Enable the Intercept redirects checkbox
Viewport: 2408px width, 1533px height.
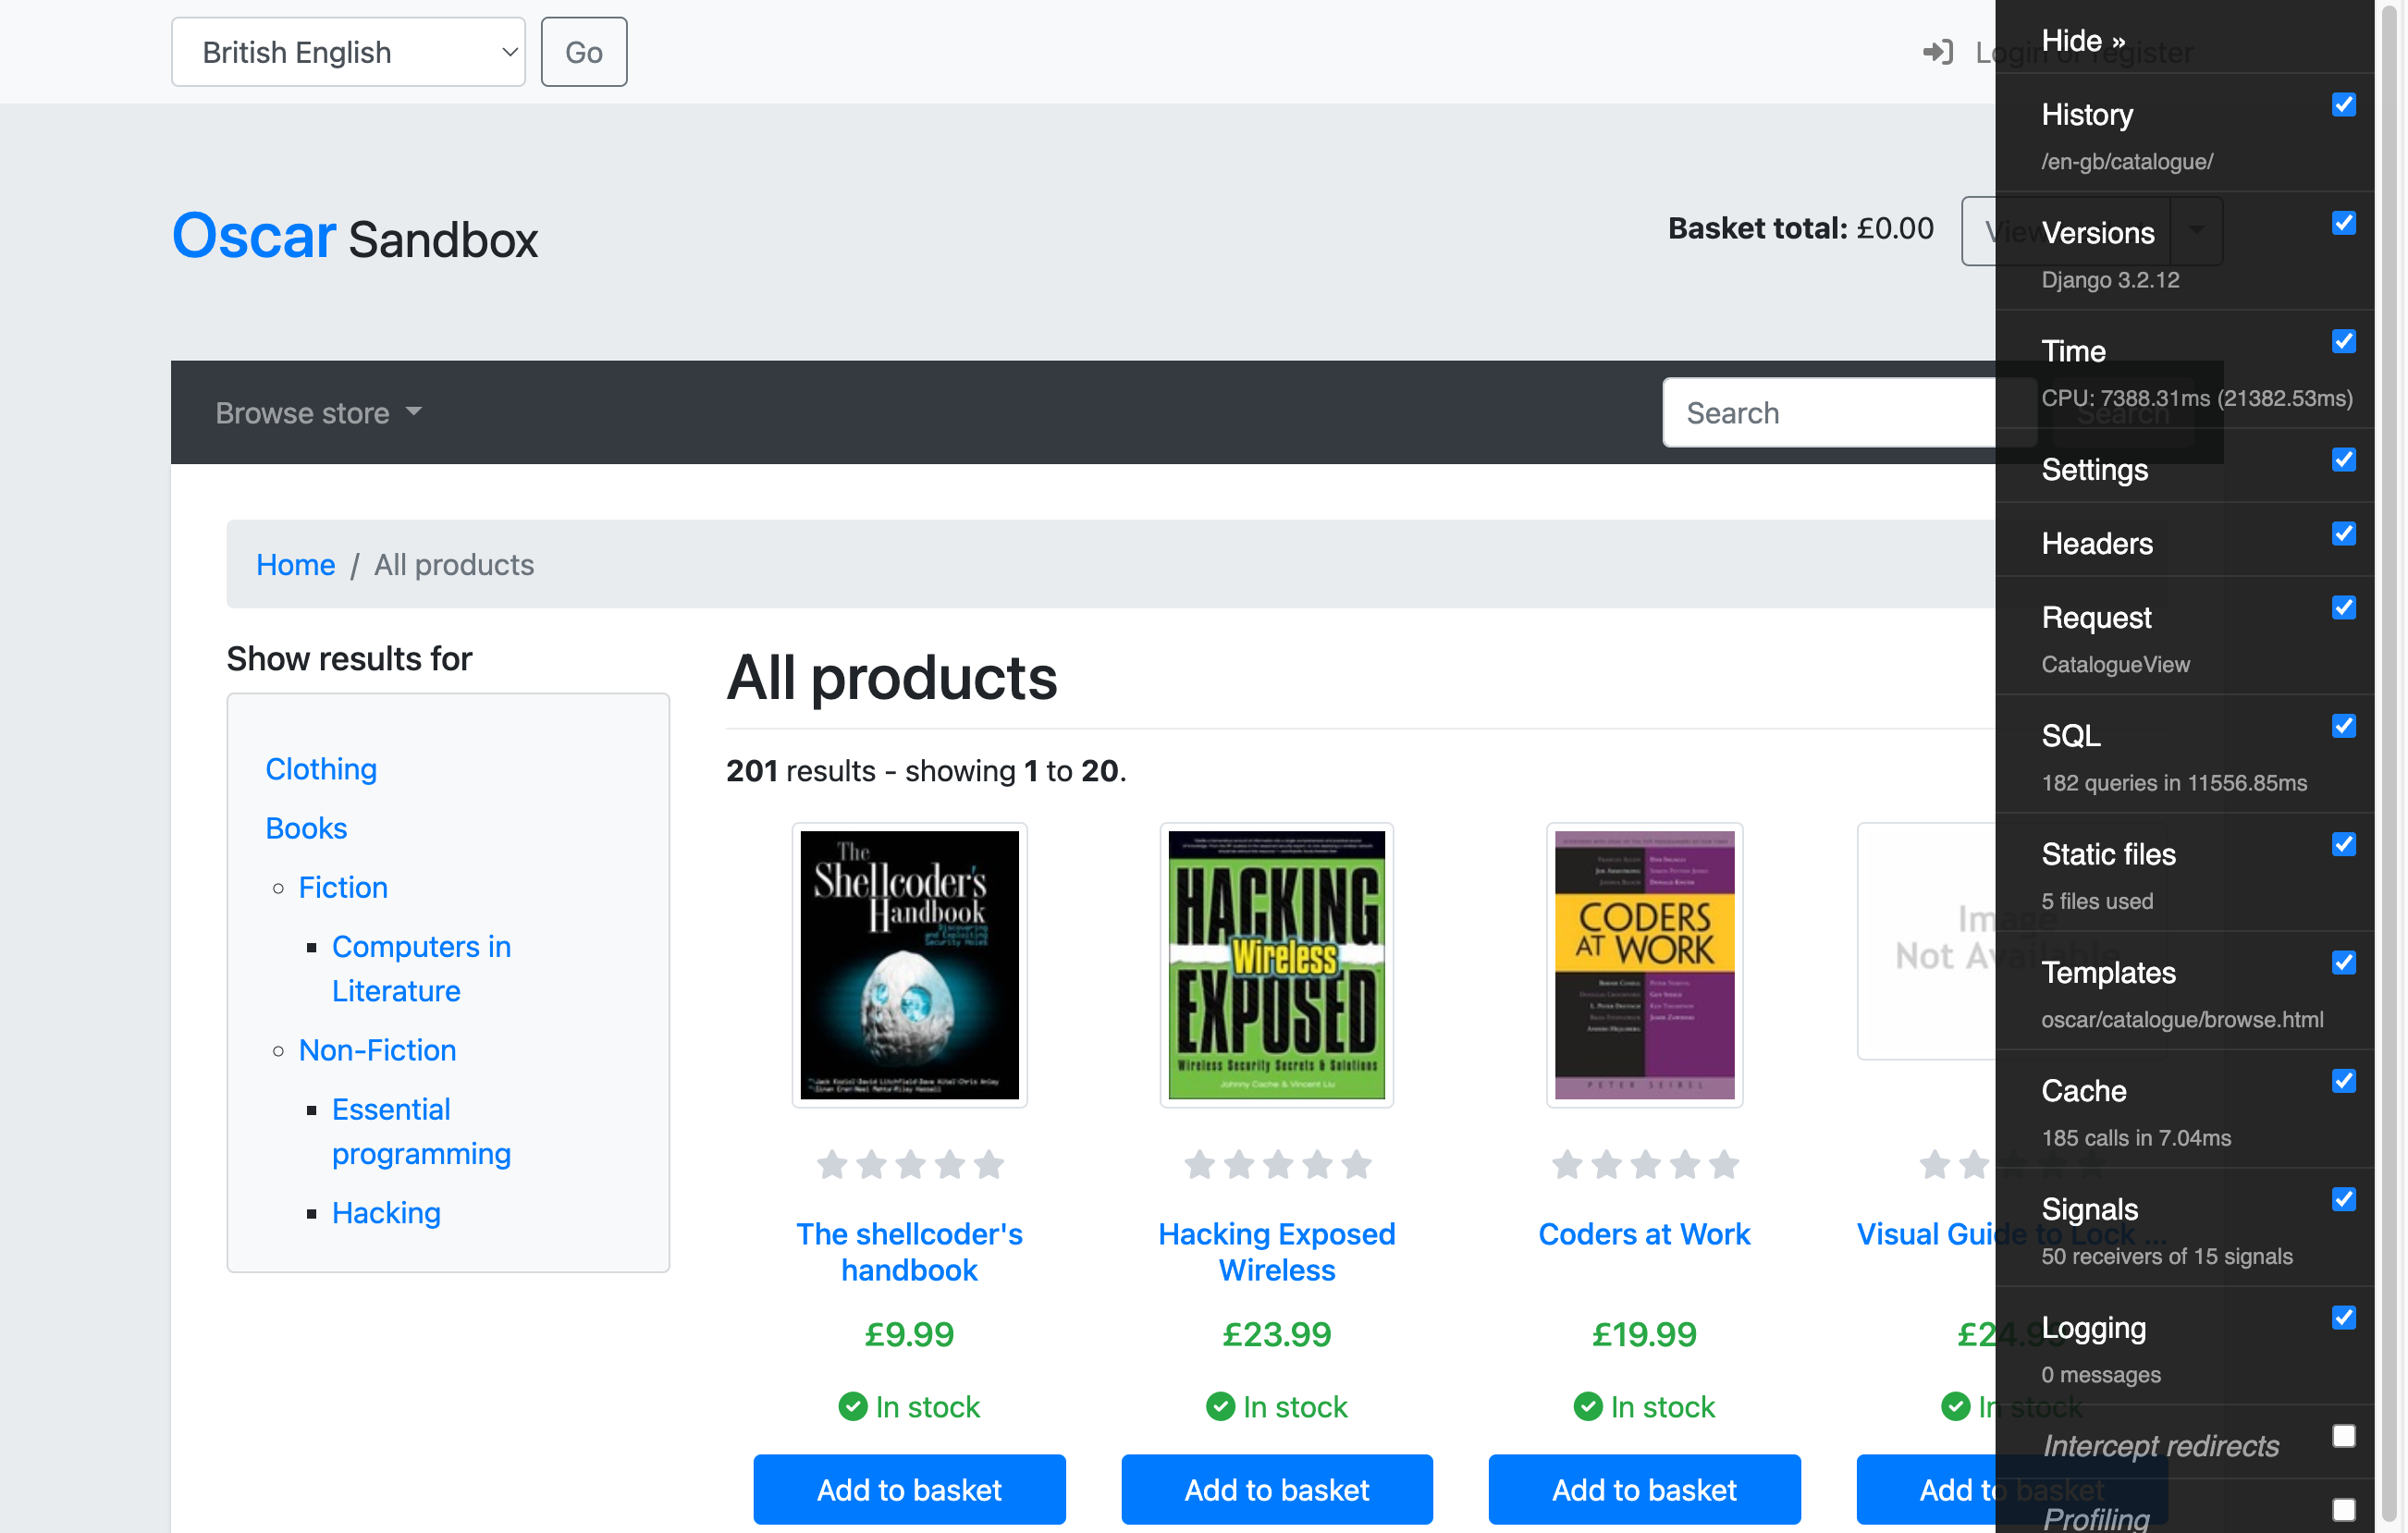coord(2343,1435)
